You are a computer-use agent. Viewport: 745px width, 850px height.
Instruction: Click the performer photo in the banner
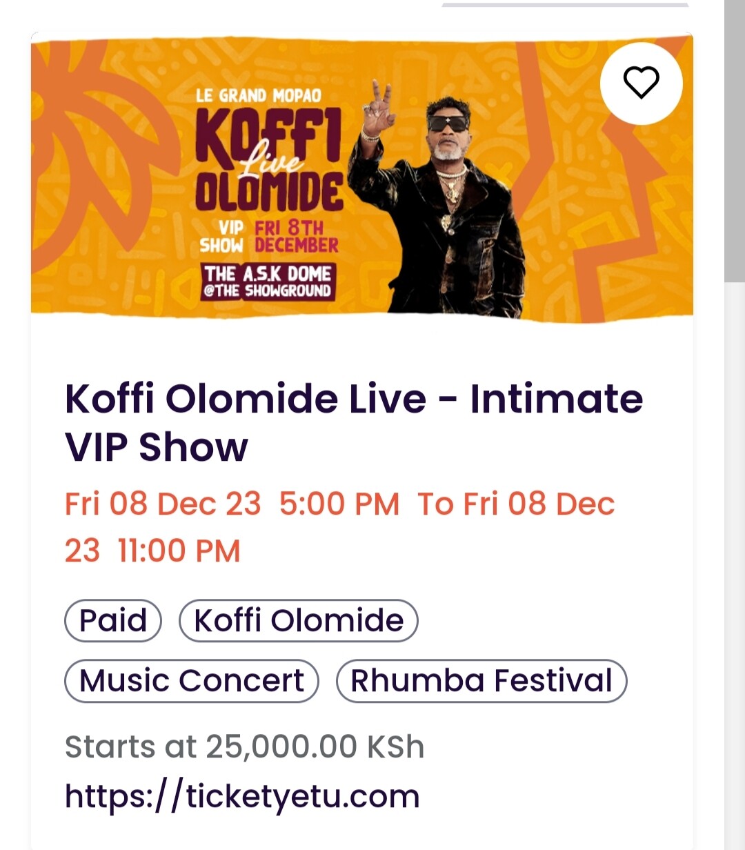click(441, 207)
